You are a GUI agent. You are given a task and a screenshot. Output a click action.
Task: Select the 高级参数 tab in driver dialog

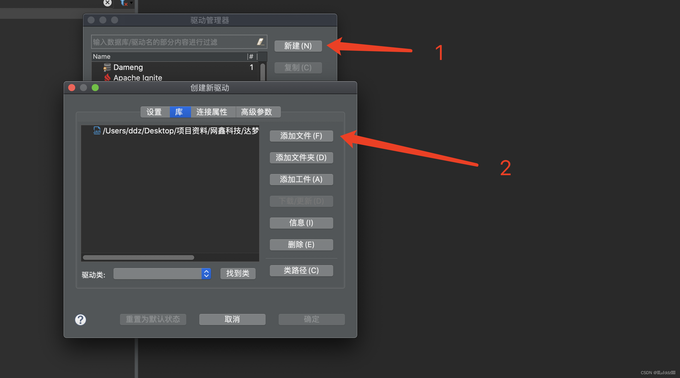(258, 112)
